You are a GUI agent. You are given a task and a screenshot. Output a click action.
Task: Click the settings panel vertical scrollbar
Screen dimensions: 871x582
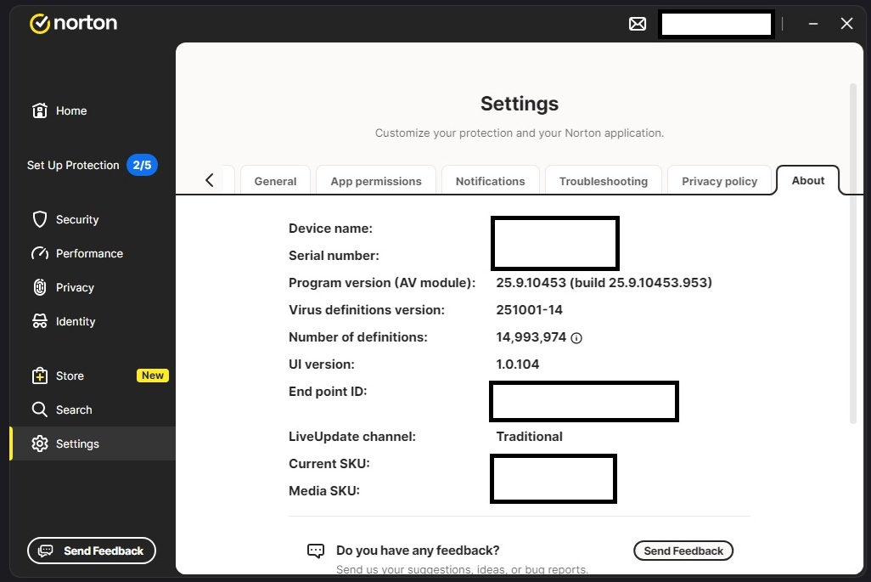[x=853, y=255]
